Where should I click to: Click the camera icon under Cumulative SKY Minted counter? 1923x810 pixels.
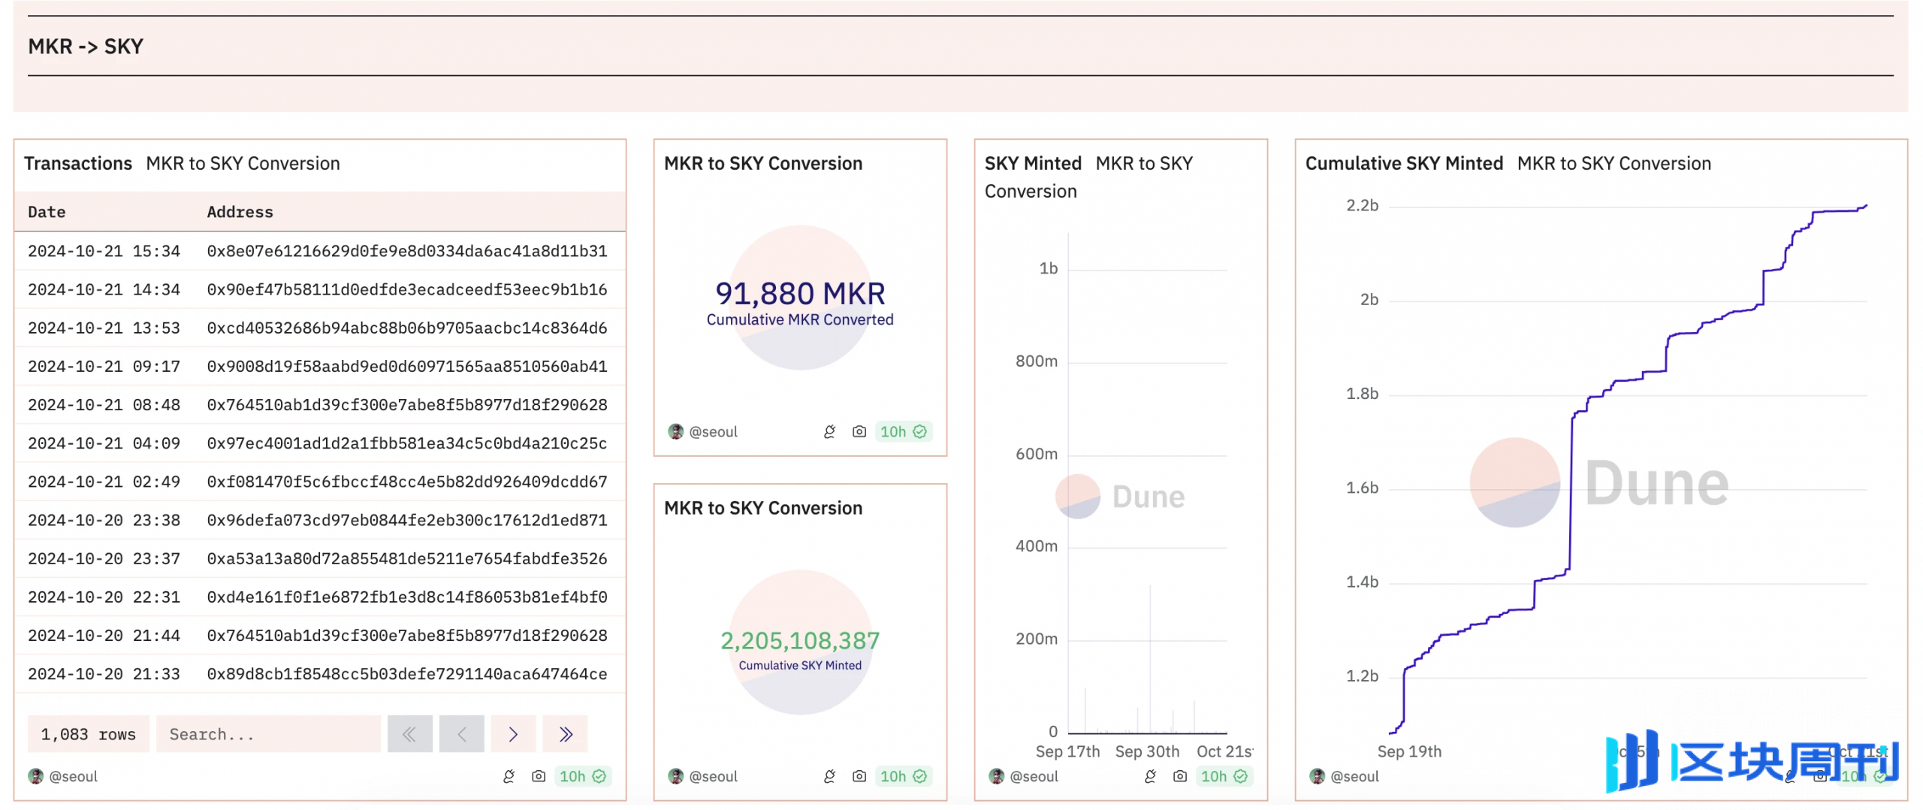(x=859, y=776)
